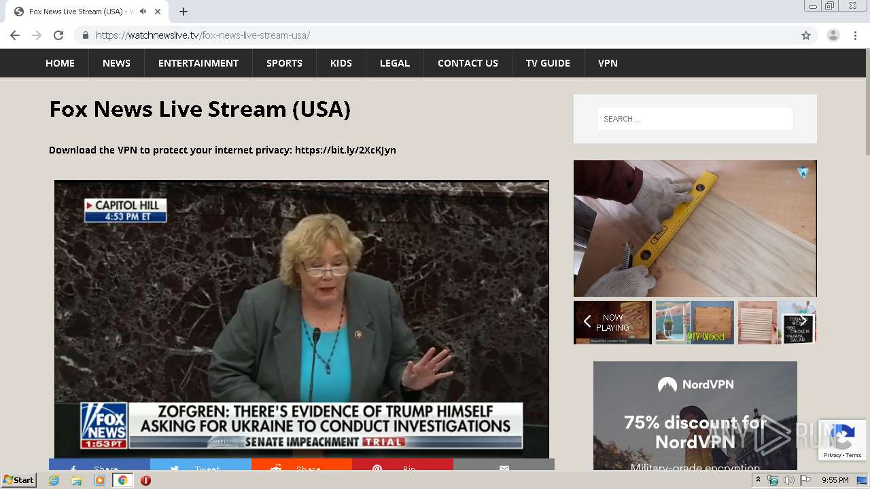
Task: Click the Facebook Share button
Action: pyautogui.click(x=99, y=465)
